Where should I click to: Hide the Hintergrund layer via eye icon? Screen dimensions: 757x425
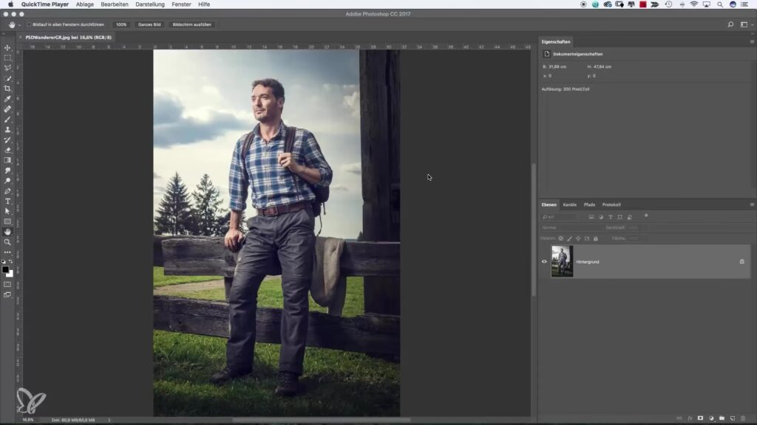[x=545, y=261]
